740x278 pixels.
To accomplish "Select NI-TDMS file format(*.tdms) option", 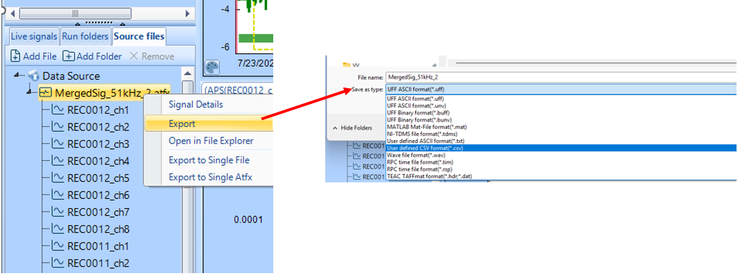I will 560,134.
